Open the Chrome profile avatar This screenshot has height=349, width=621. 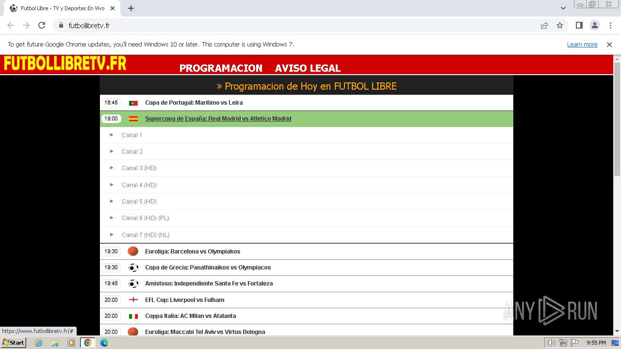click(x=594, y=25)
